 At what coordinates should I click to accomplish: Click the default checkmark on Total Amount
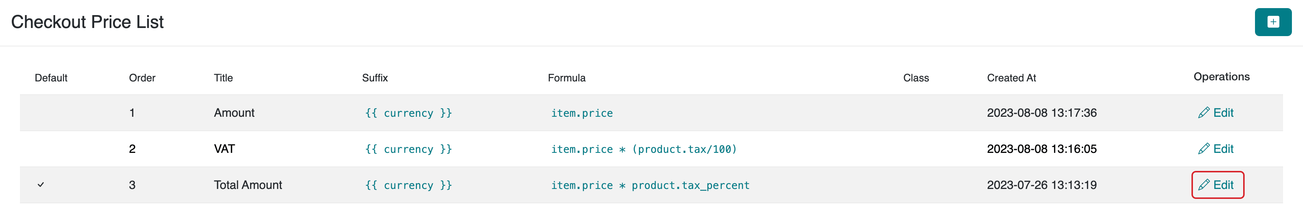point(41,185)
